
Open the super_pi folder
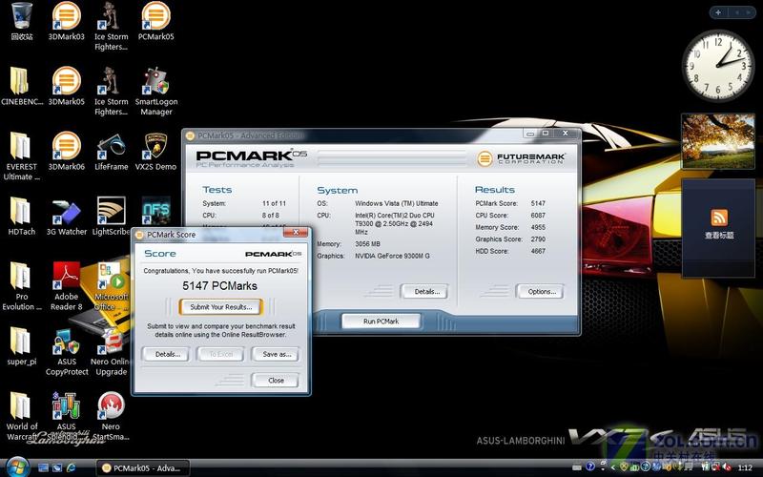pyautogui.click(x=21, y=346)
